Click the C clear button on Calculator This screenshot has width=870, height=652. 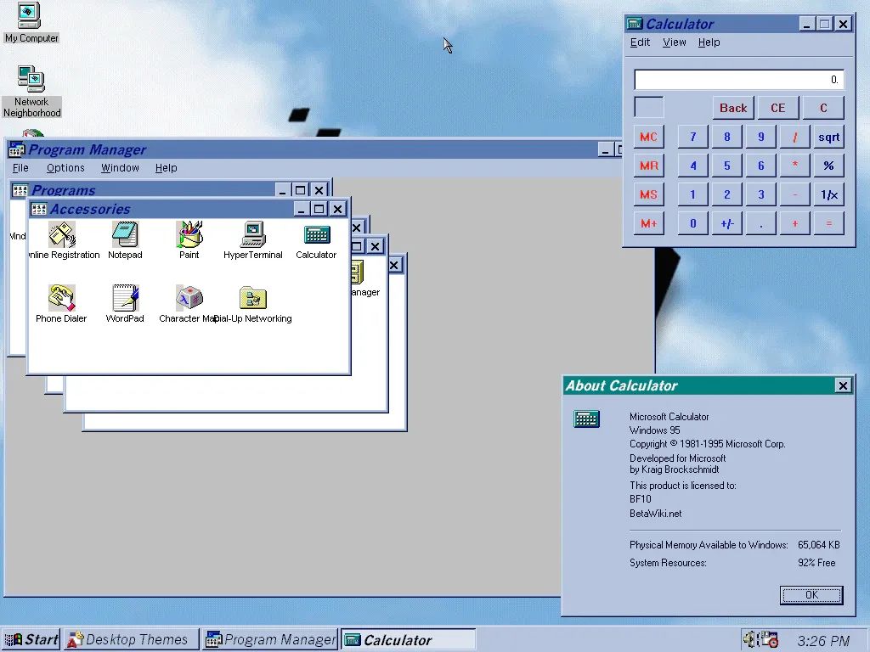pyautogui.click(x=823, y=108)
